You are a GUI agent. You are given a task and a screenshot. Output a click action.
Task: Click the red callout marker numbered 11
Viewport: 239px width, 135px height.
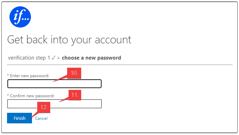[75, 95]
